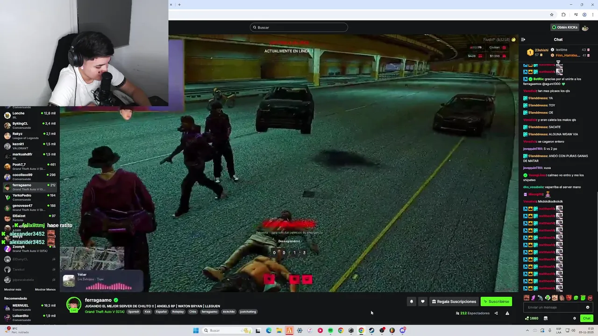598x336 pixels.
Task: Open Microsoft Edge from taskbar
Action: (x=269, y=330)
